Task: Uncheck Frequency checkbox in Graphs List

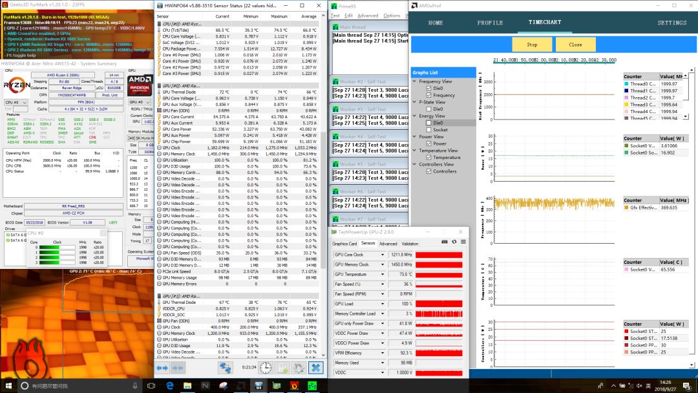Action: coord(428,95)
